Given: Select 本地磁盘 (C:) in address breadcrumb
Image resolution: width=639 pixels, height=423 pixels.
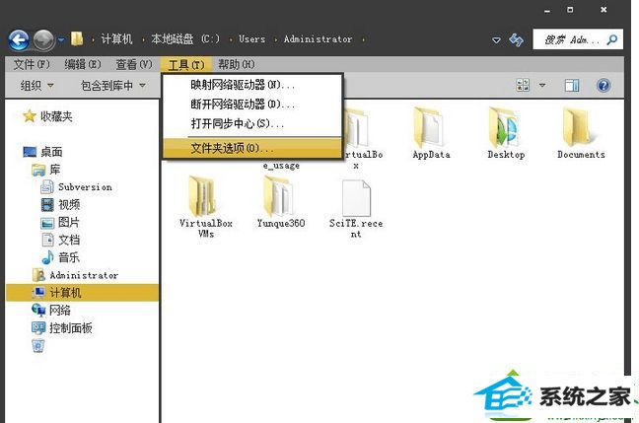Looking at the screenshot, I should click(x=185, y=39).
